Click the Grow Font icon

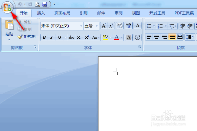click(104, 26)
